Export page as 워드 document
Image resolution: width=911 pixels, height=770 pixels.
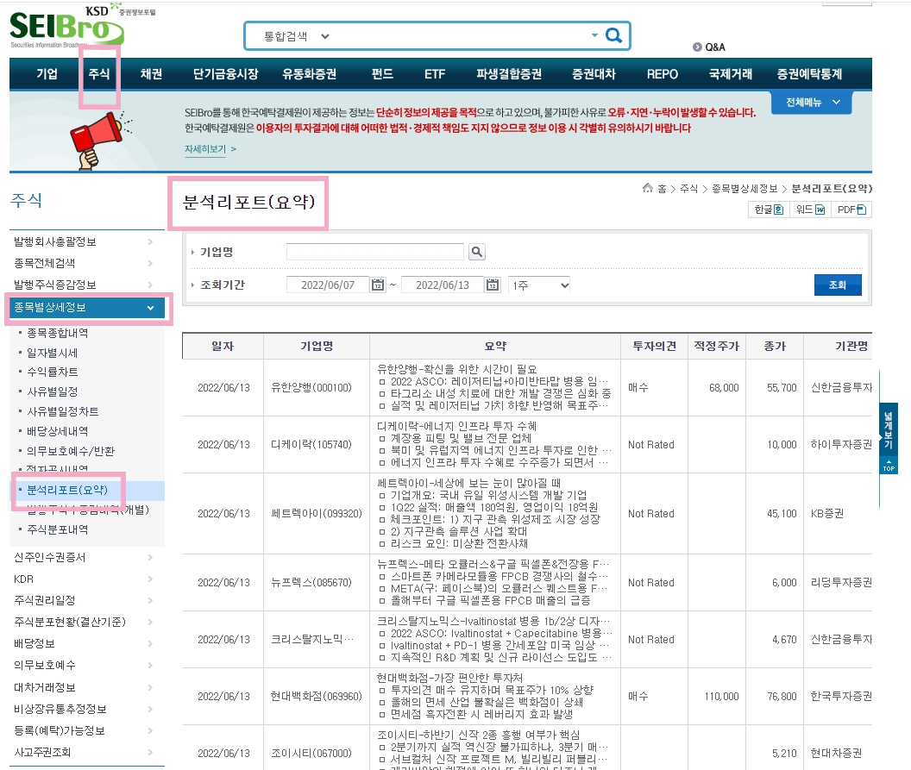click(x=810, y=210)
